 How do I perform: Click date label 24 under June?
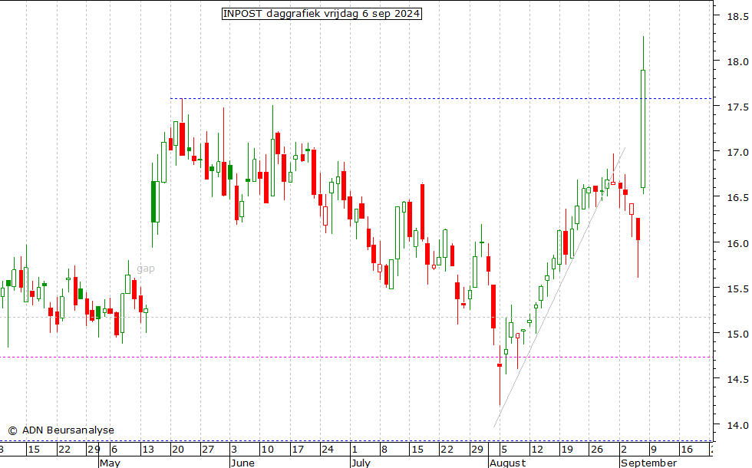point(328,450)
